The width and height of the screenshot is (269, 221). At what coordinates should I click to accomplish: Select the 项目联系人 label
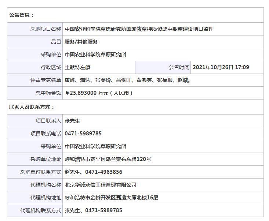click(x=48, y=121)
